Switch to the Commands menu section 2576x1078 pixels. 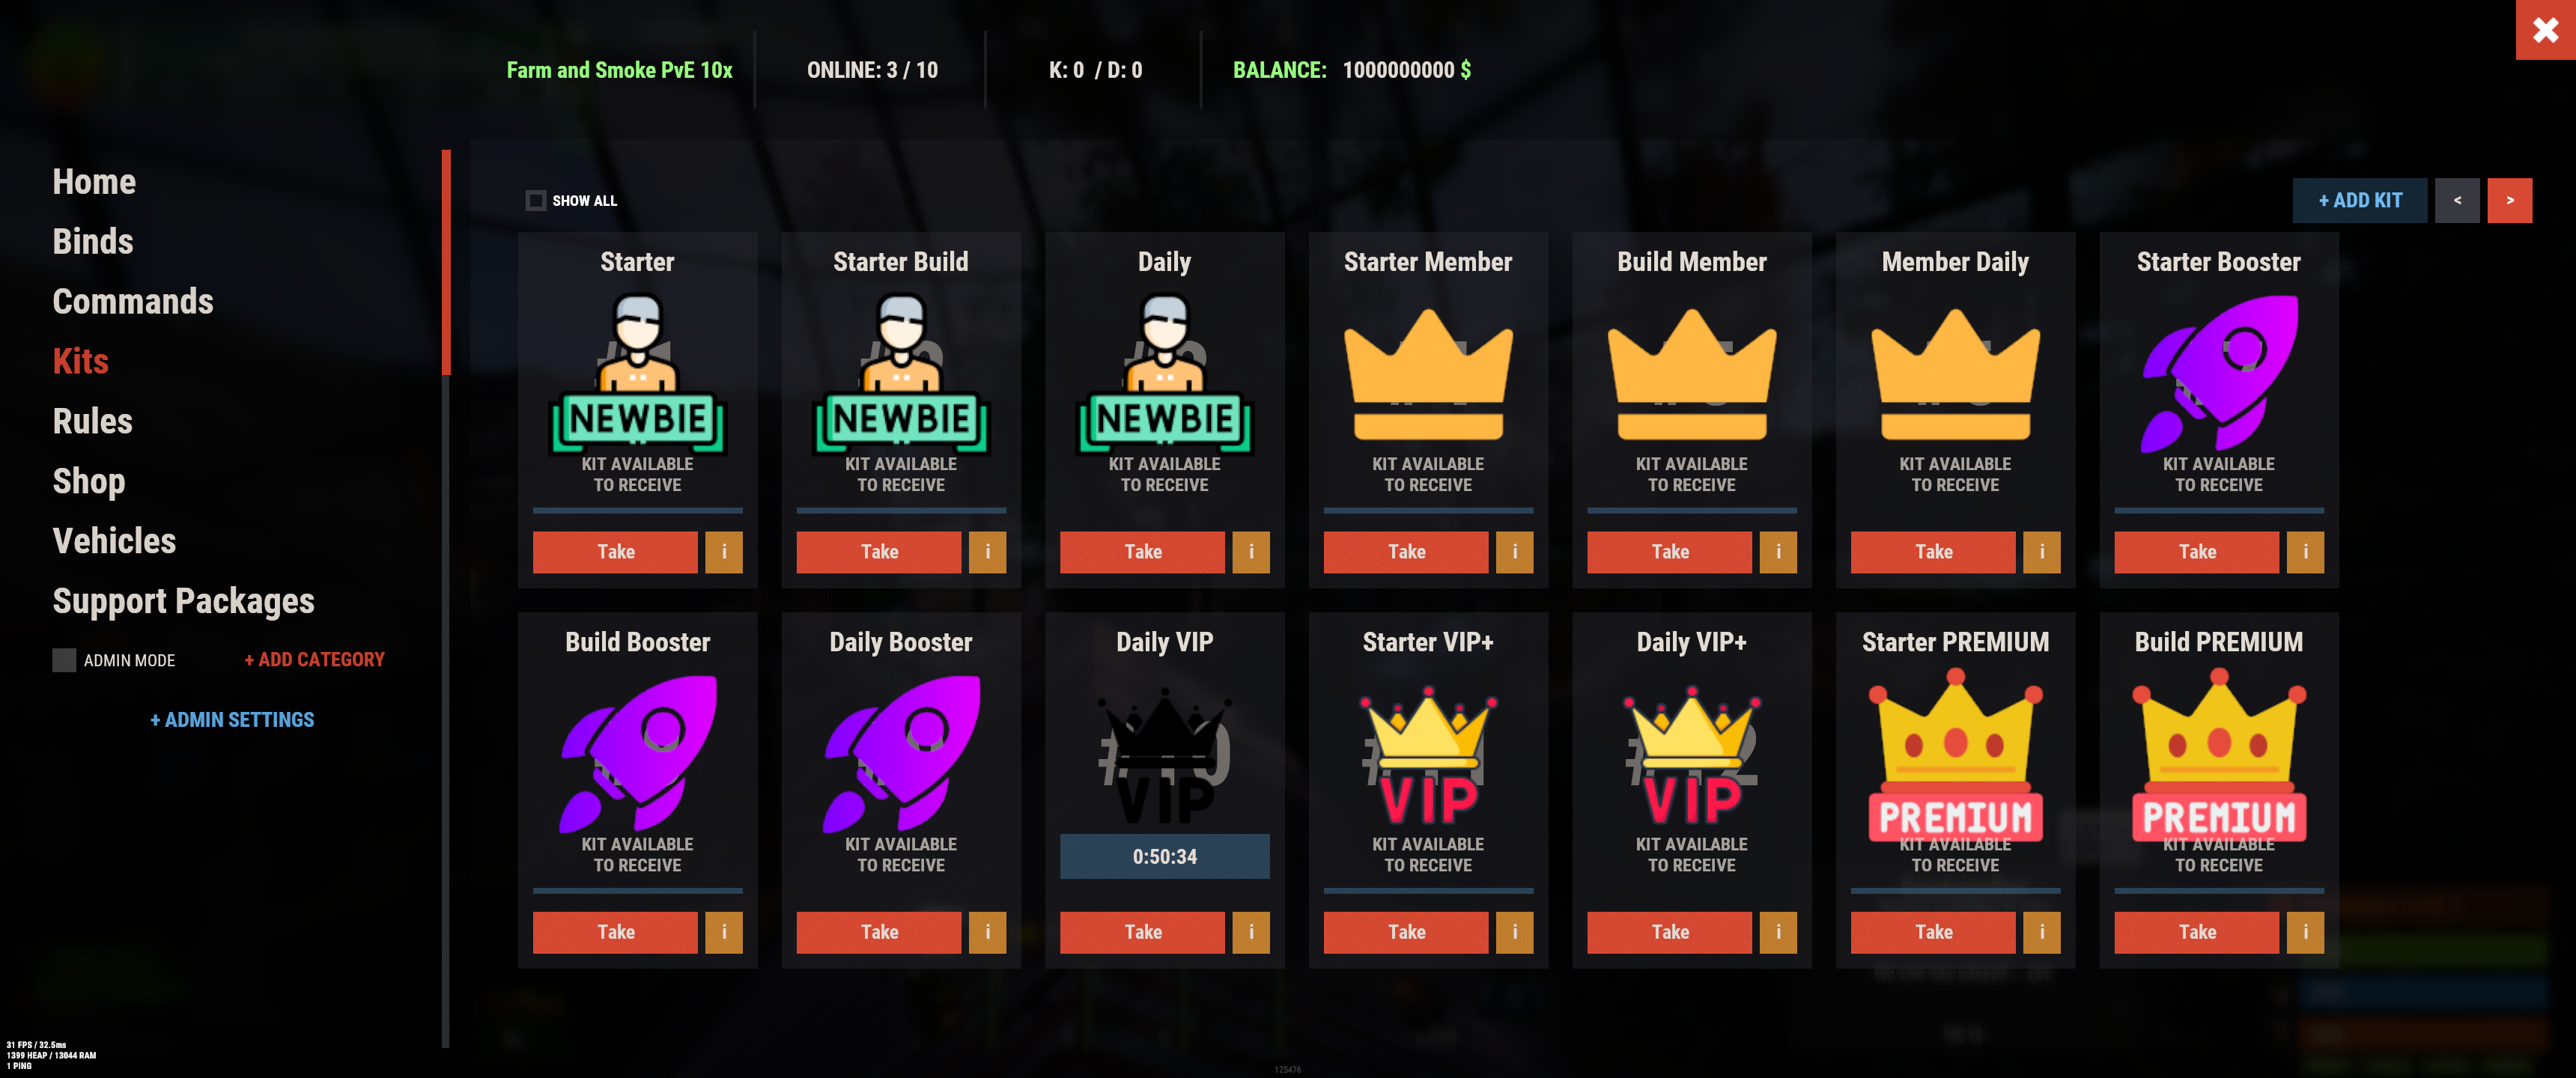click(x=133, y=301)
